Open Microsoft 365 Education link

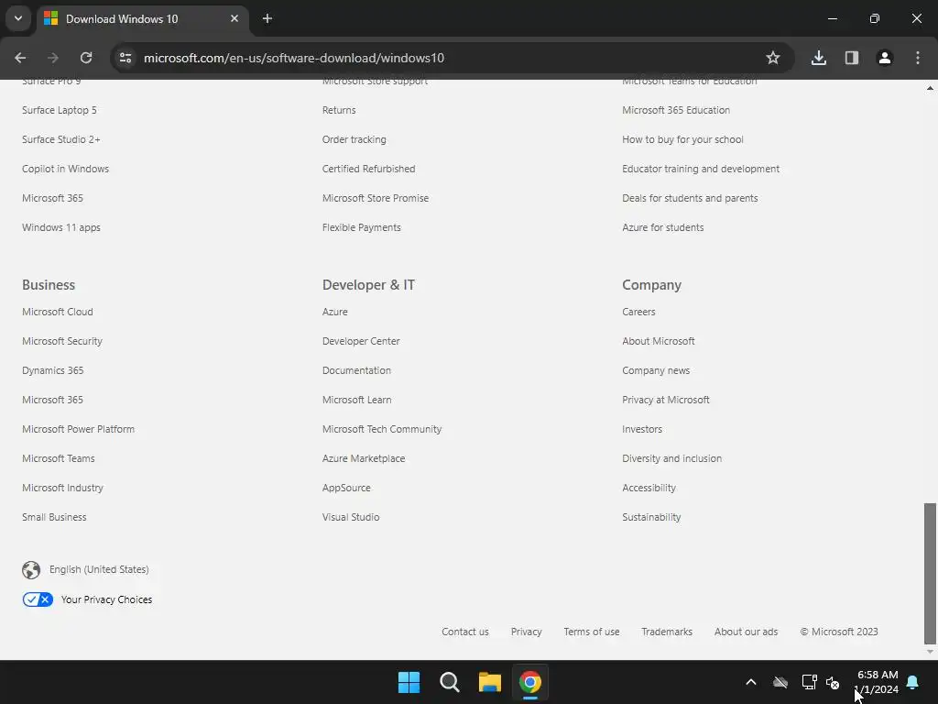676,110
